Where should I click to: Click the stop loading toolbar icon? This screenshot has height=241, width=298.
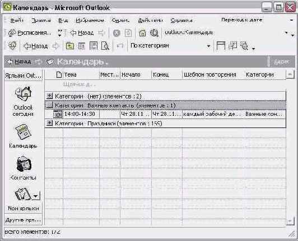coord(117,33)
